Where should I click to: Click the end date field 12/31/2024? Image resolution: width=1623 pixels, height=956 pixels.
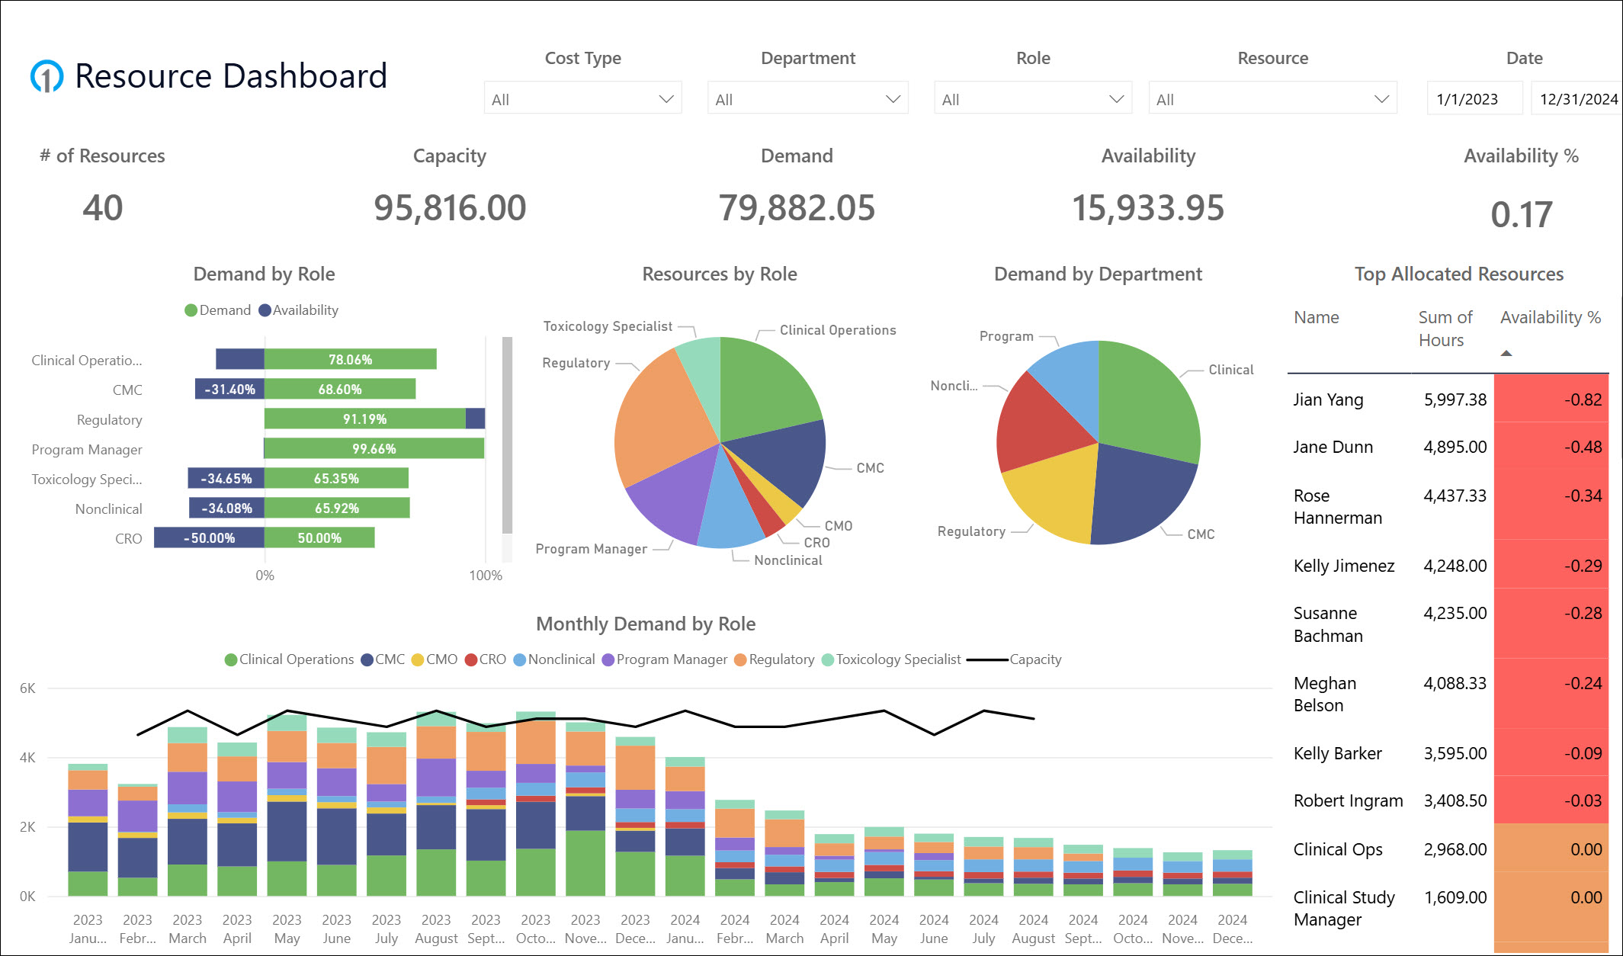click(x=1576, y=98)
